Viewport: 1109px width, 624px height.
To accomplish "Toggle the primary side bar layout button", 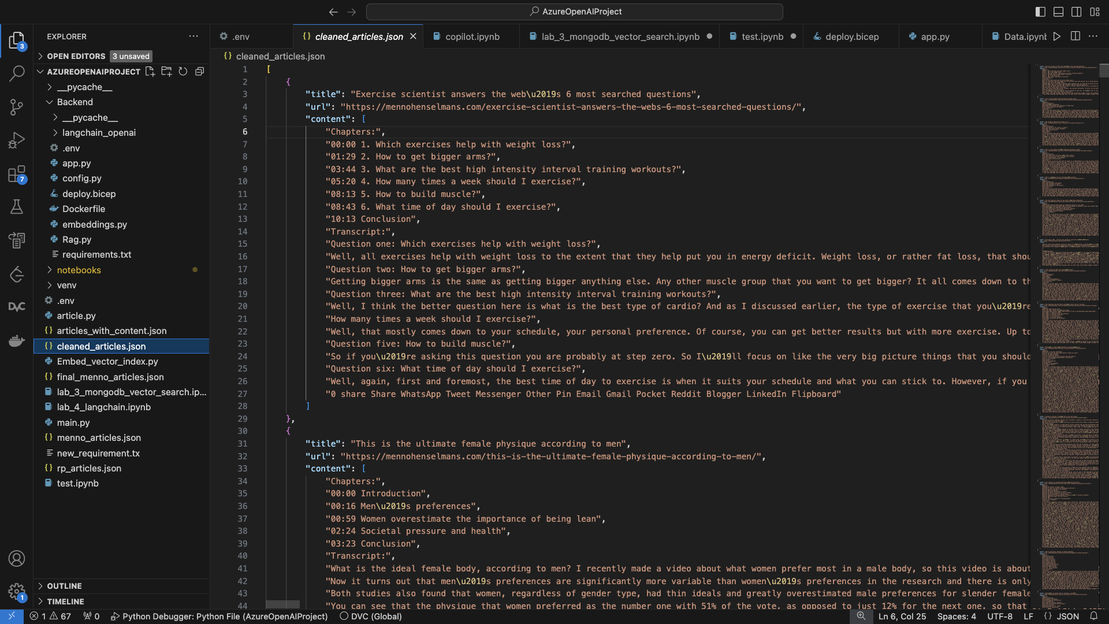I will point(1040,12).
